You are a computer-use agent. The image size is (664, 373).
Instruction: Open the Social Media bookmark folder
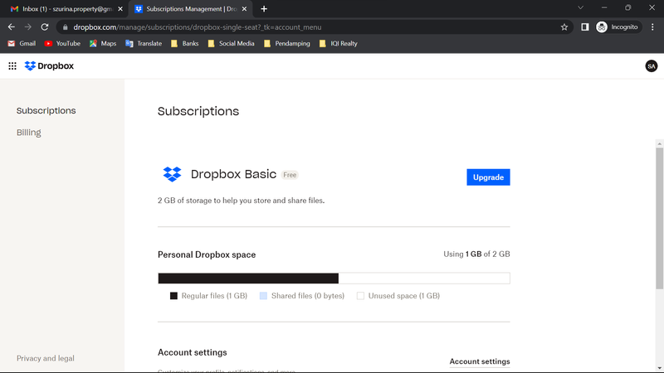(x=231, y=44)
